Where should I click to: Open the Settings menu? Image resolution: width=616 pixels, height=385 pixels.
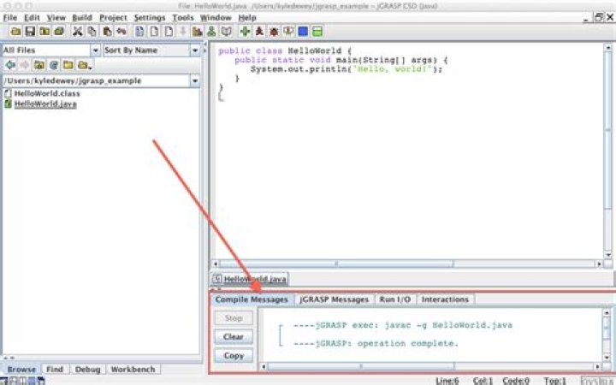pyautogui.click(x=150, y=18)
